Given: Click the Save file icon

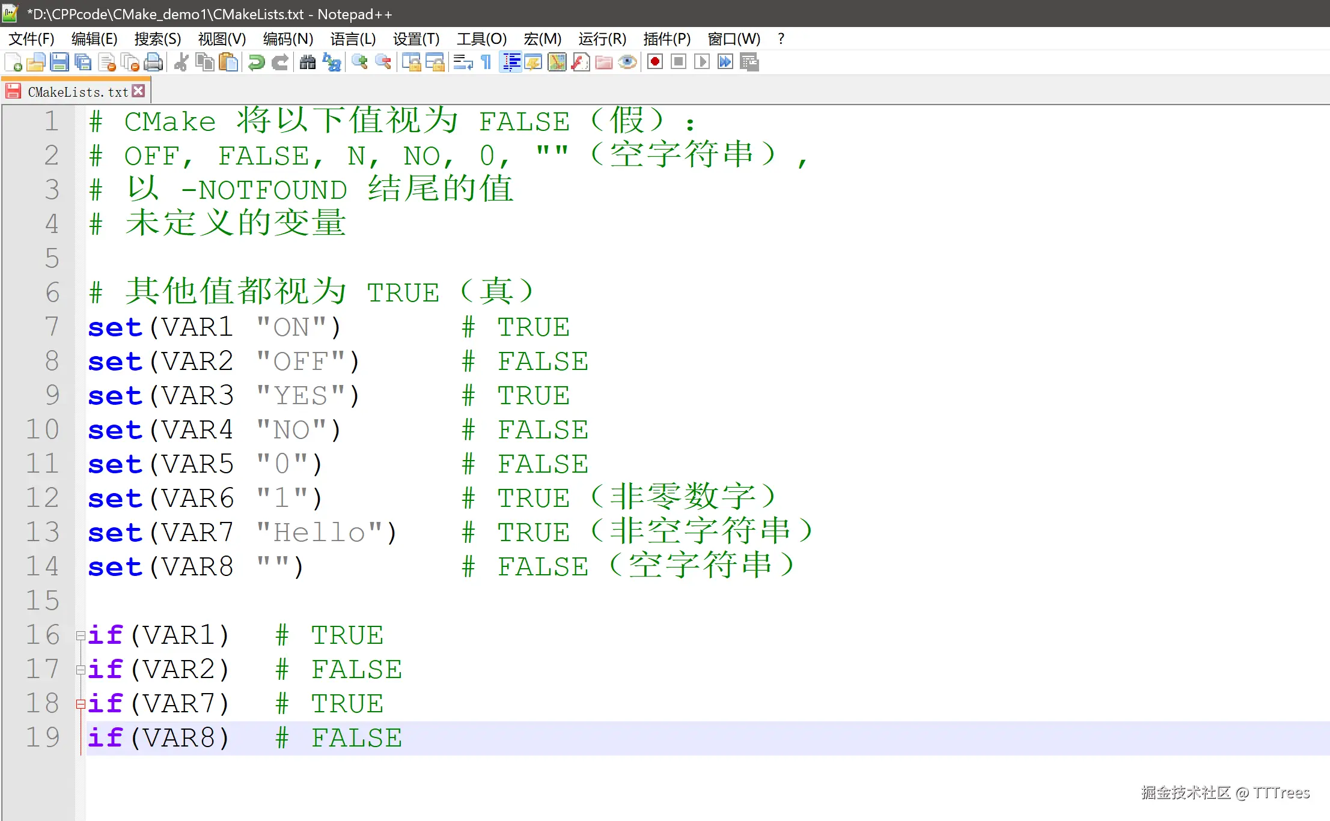Looking at the screenshot, I should [x=59, y=62].
